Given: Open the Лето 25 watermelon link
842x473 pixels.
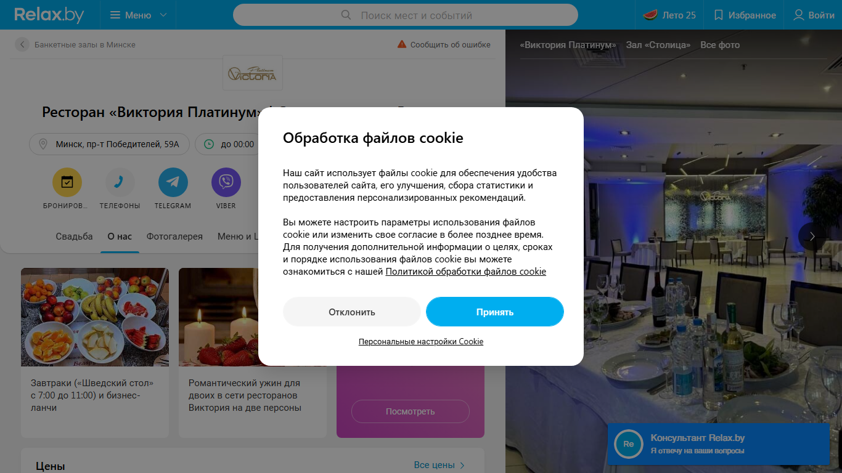Looking at the screenshot, I should click(669, 15).
